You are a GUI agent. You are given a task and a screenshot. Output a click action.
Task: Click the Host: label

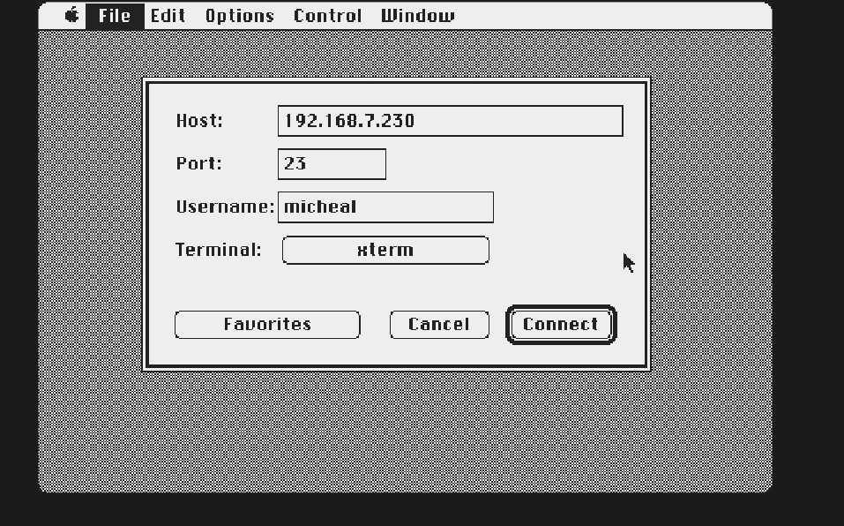click(x=198, y=121)
